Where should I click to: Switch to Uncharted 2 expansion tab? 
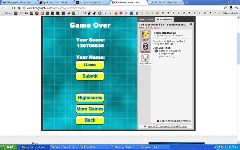92,2
